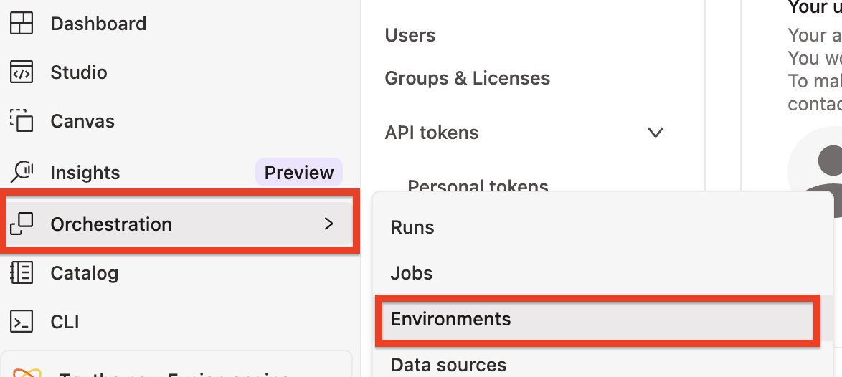The width and height of the screenshot is (842, 377).
Task: Select the Canvas dashed-square icon
Action: 22,121
